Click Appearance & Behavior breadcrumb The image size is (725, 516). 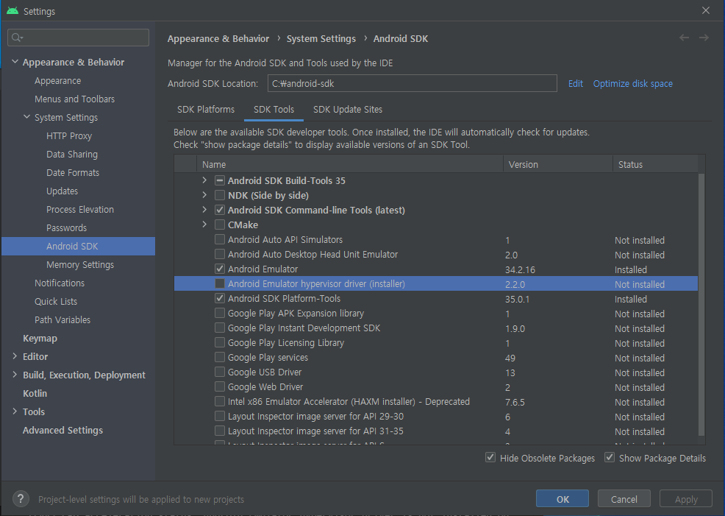(x=218, y=39)
